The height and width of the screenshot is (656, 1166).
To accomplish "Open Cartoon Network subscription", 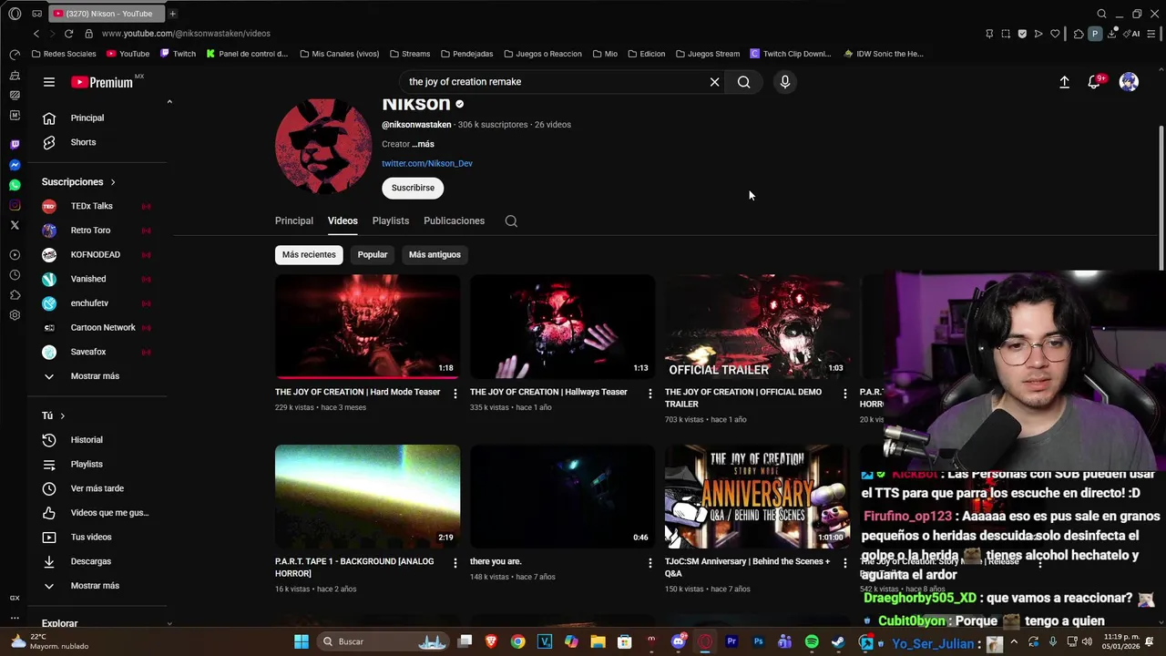I will click(x=97, y=327).
